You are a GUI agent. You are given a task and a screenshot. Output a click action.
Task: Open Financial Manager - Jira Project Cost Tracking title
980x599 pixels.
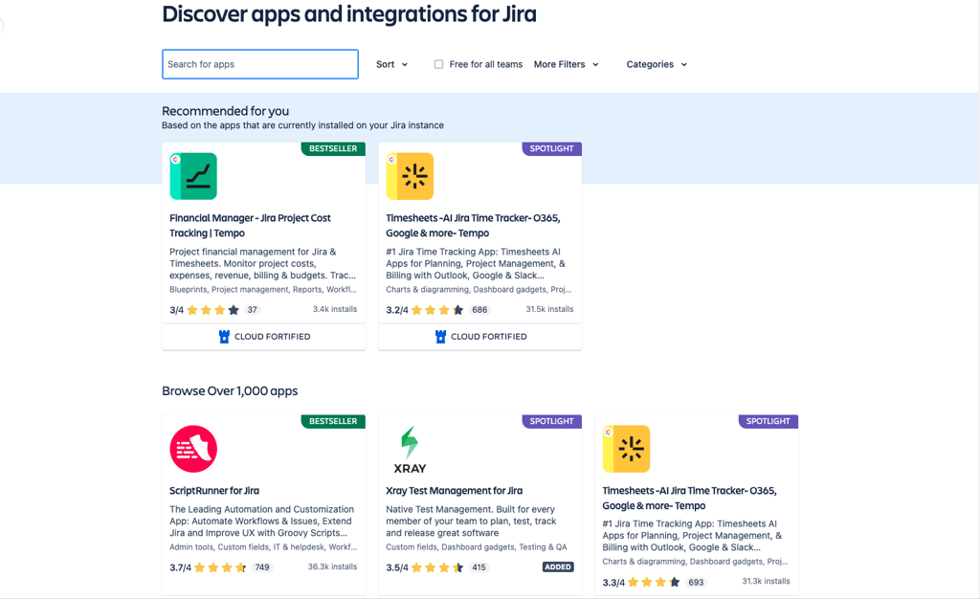(x=250, y=226)
